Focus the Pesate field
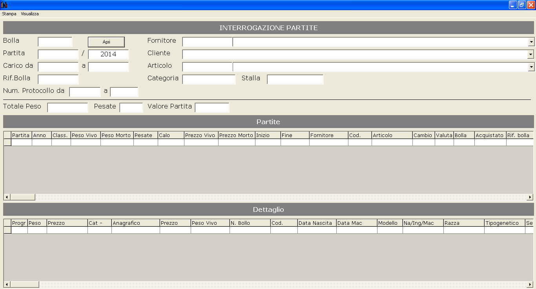Screen dimensions: 536x289 [x=131, y=108]
